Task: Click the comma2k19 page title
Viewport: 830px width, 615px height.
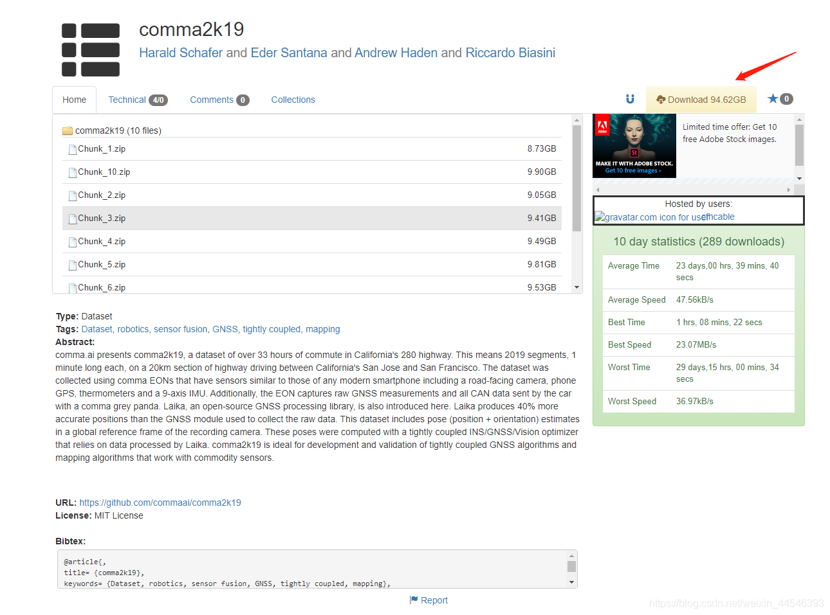Action: point(192,30)
